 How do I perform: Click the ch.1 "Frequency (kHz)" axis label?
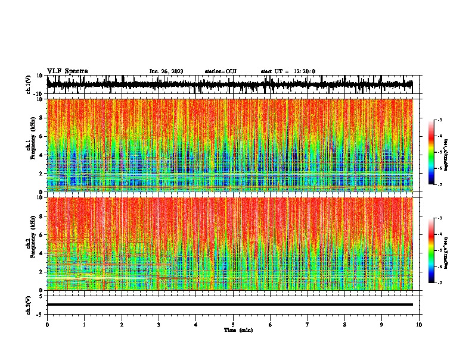(33, 138)
